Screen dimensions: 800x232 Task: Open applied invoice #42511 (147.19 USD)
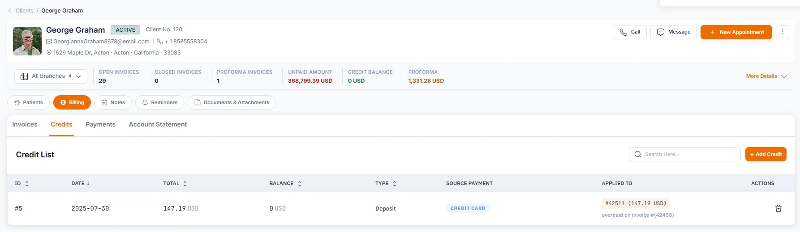(636, 203)
